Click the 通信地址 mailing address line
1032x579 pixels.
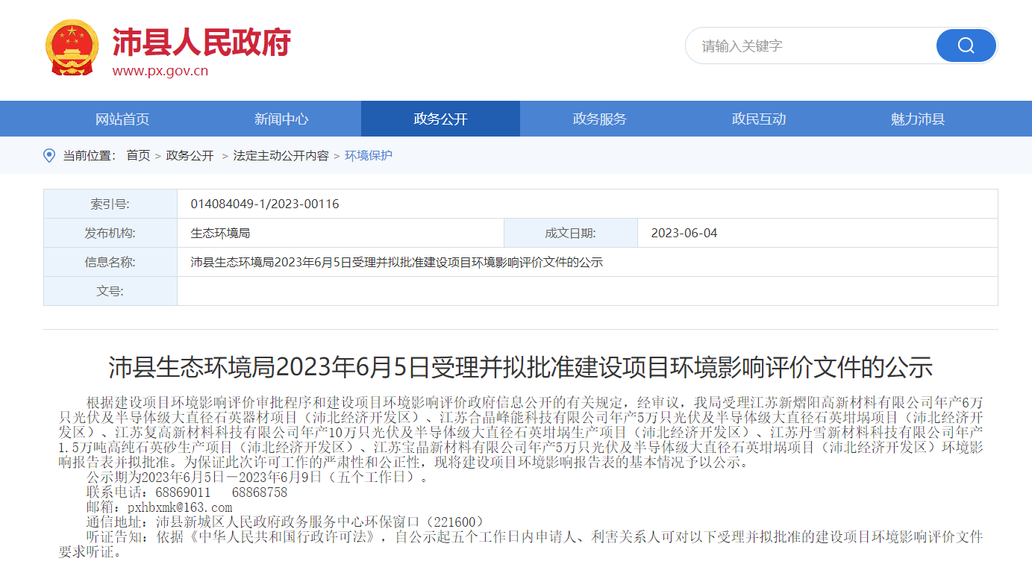(286, 522)
